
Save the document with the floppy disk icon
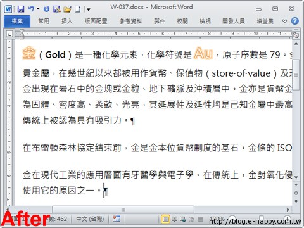[21, 9]
